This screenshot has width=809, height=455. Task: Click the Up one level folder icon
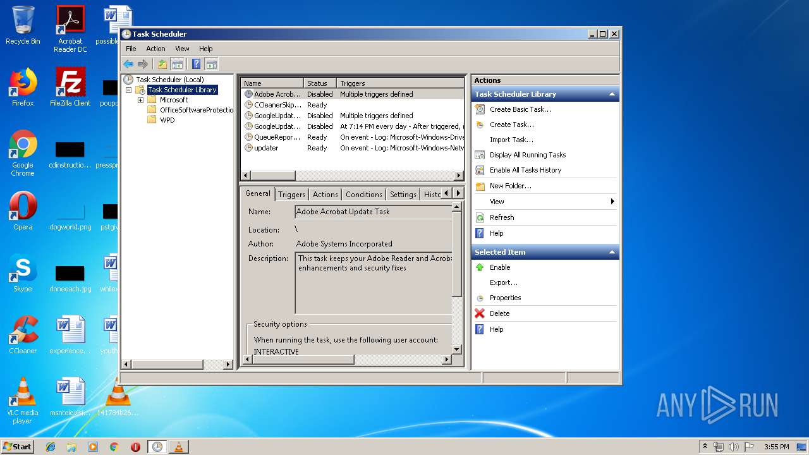pyautogui.click(x=162, y=64)
